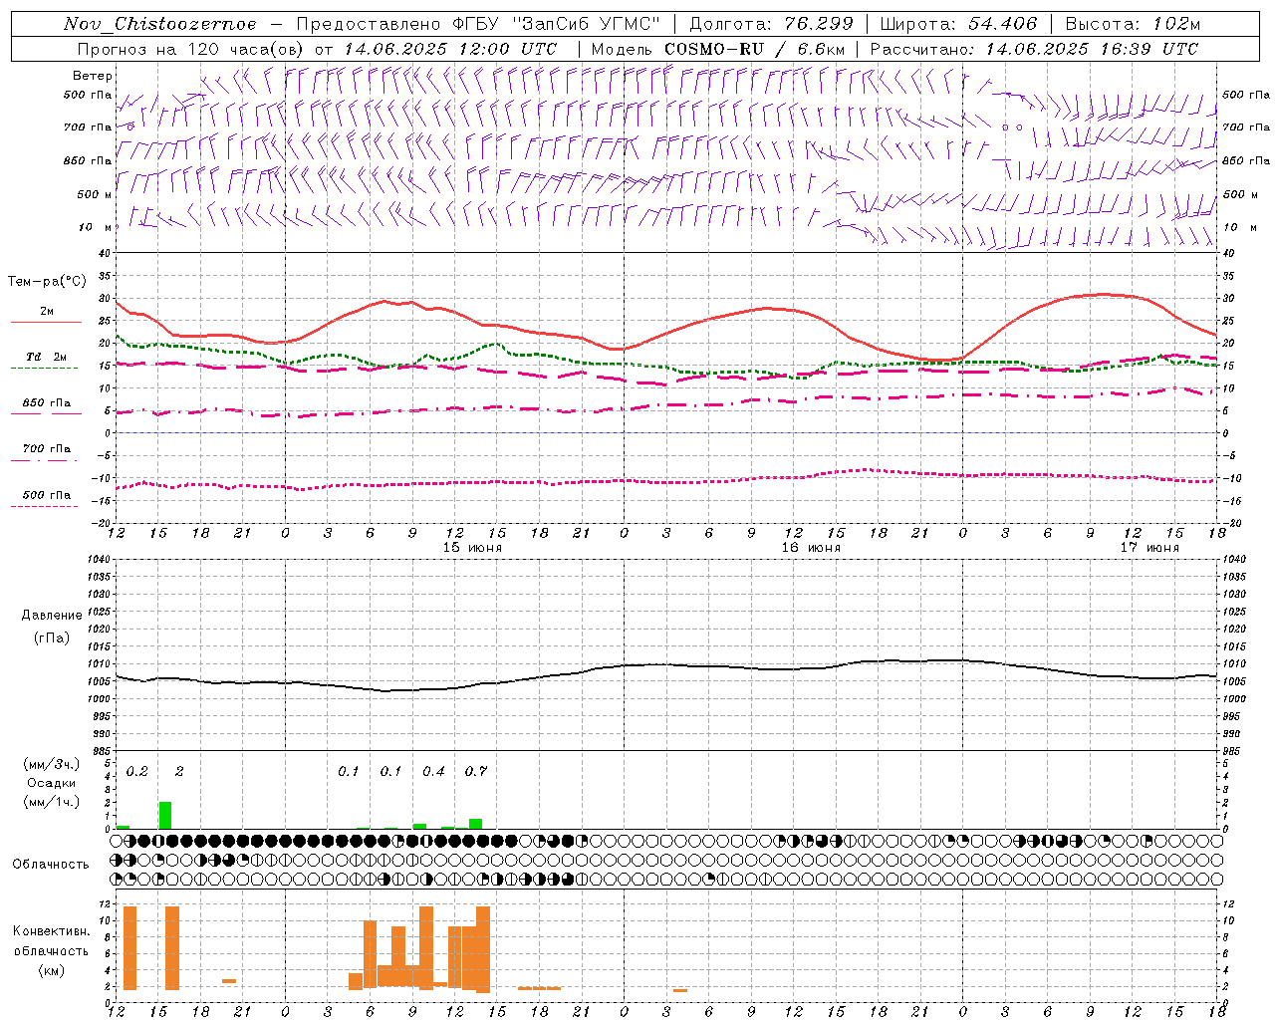Select the provider text ФГБУ "ЗапСиб УГМС"
This screenshot has height=1020, width=1275.
pos(559,24)
